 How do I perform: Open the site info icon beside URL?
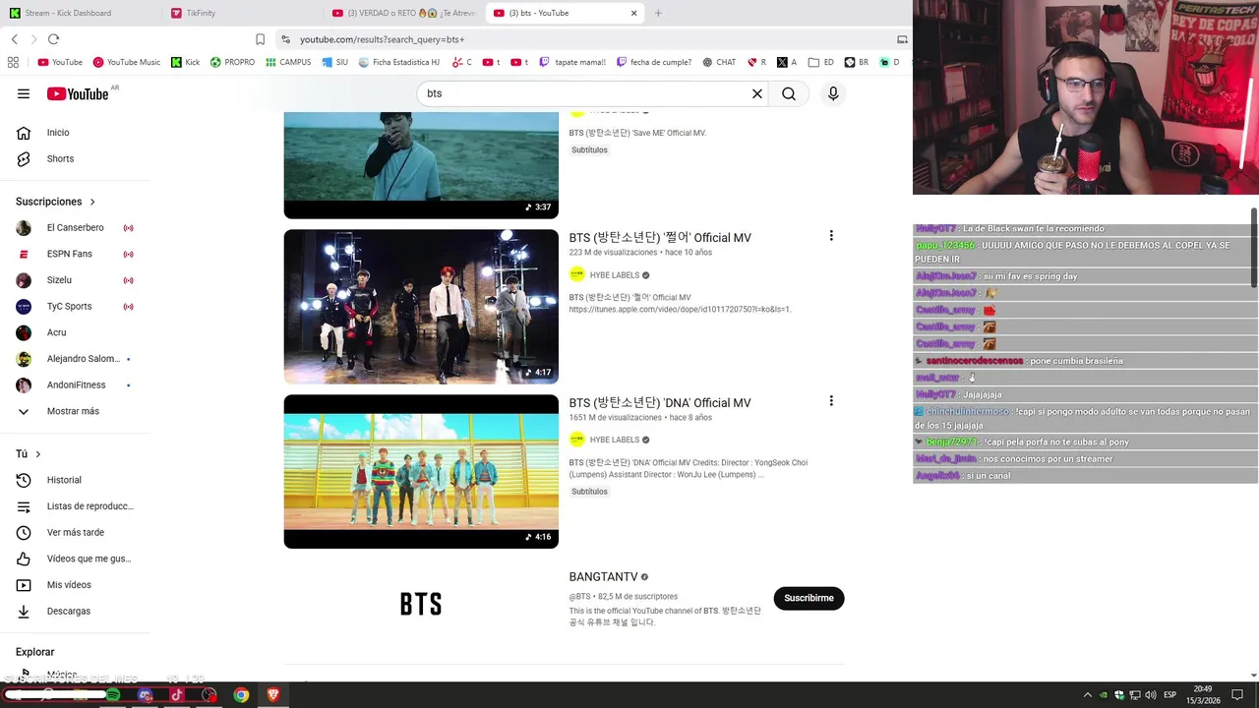(x=285, y=39)
